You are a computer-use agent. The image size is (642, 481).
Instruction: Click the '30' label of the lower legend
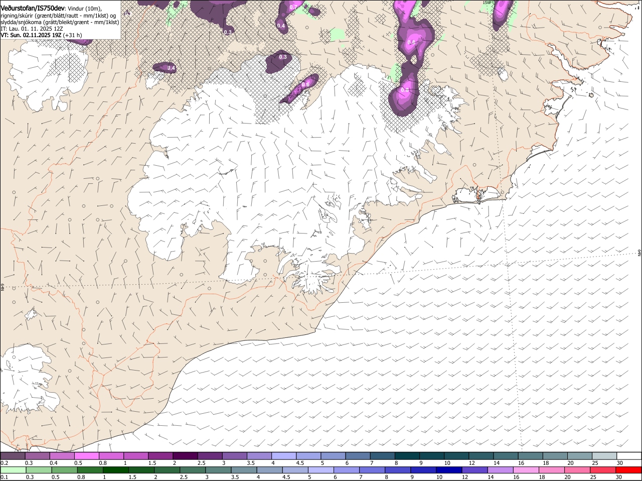tap(618, 477)
